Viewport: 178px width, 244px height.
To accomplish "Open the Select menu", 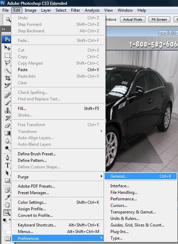I will pyautogui.click(x=61, y=10).
